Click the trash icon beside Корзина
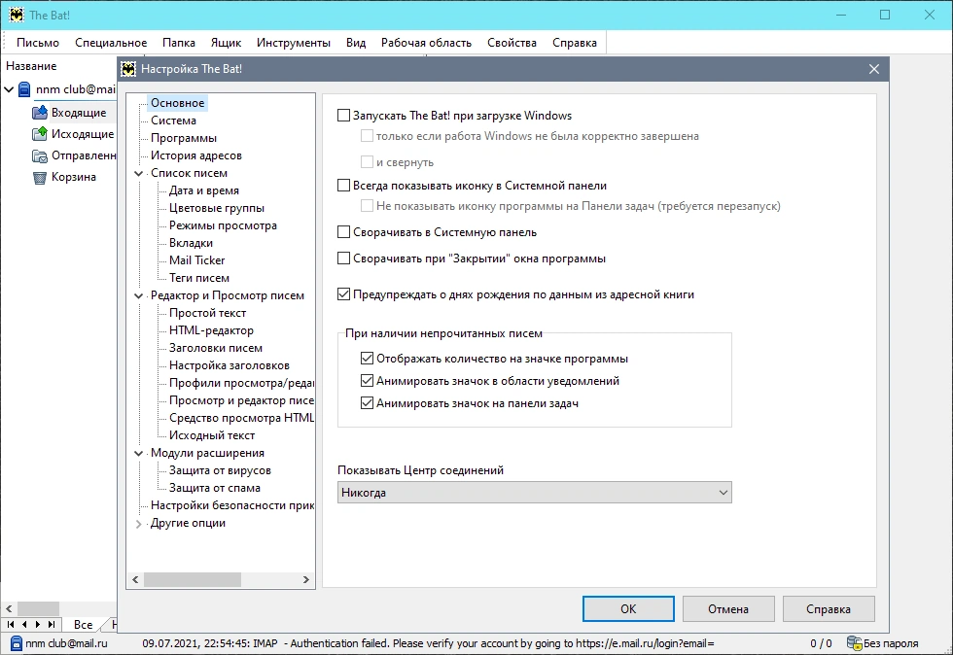This screenshot has height=655, width=953. pos(40,178)
